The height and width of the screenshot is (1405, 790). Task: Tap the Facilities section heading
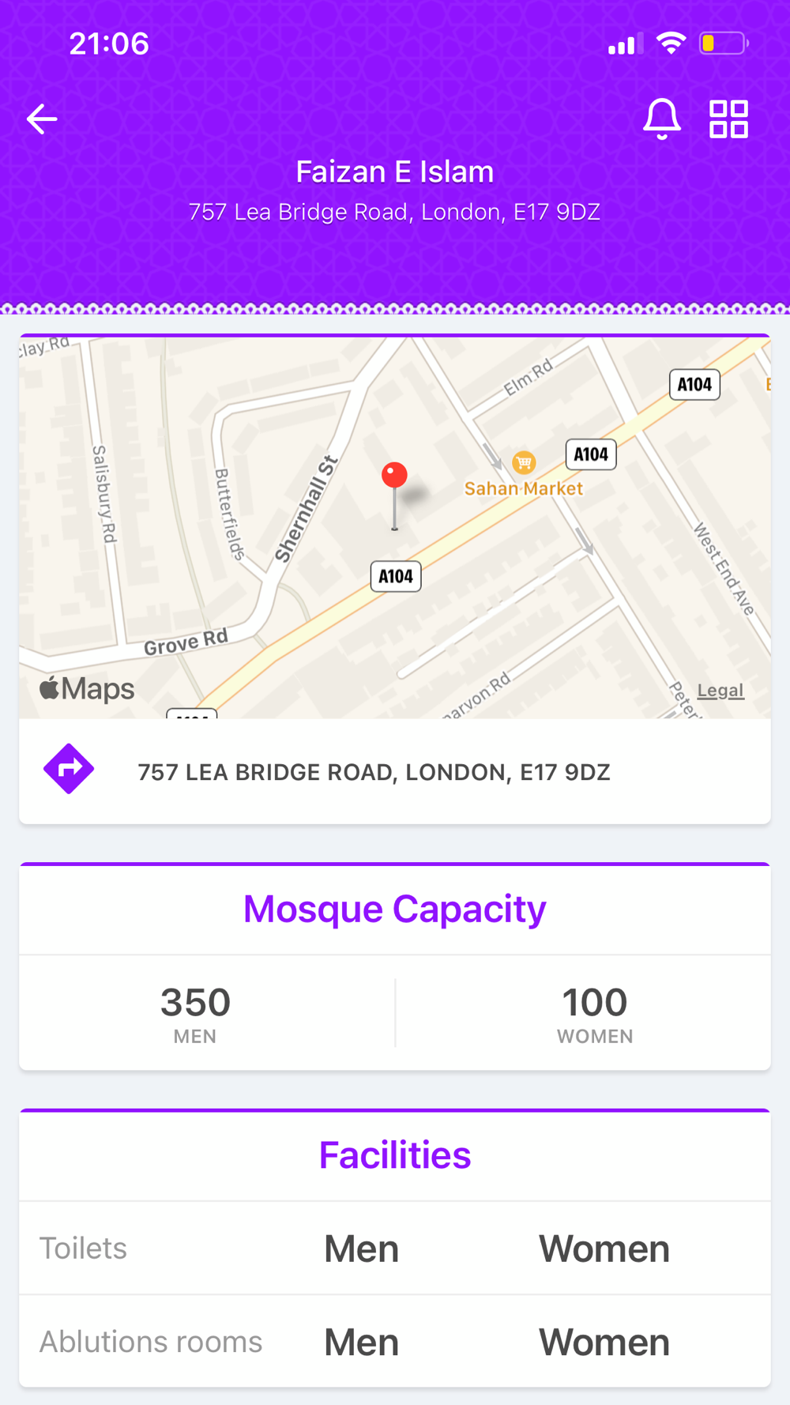pyautogui.click(x=395, y=1155)
